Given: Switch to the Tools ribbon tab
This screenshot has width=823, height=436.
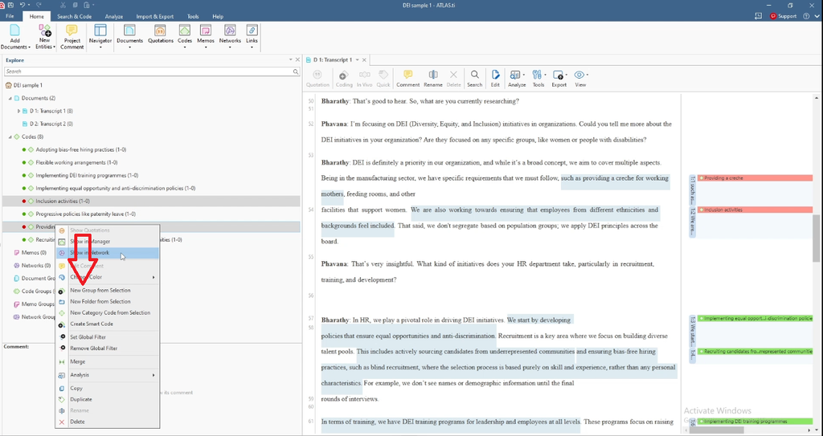Looking at the screenshot, I should point(193,16).
